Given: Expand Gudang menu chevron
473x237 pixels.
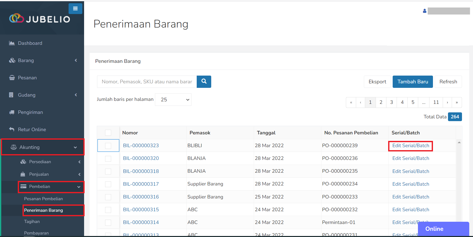Looking at the screenshot, I should pyautogui.click(x=76, y=95).
